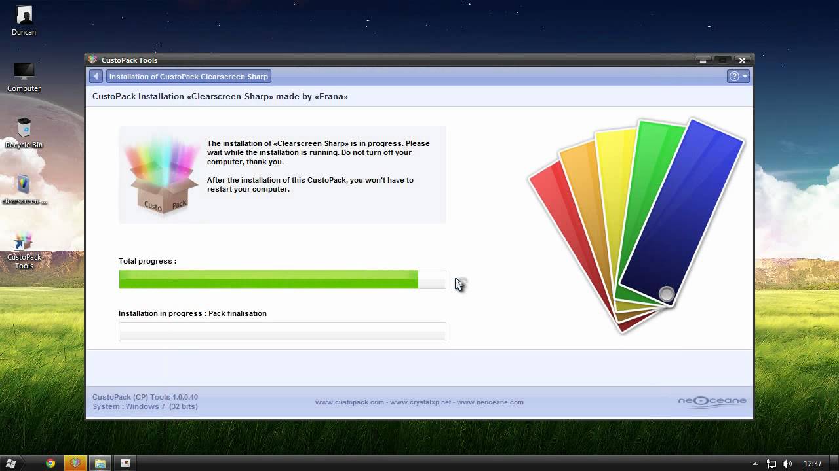The height and width of the screenshot is (471, 839).
Task: Click the colored swatch fan graphic
Action: [636, 224]
